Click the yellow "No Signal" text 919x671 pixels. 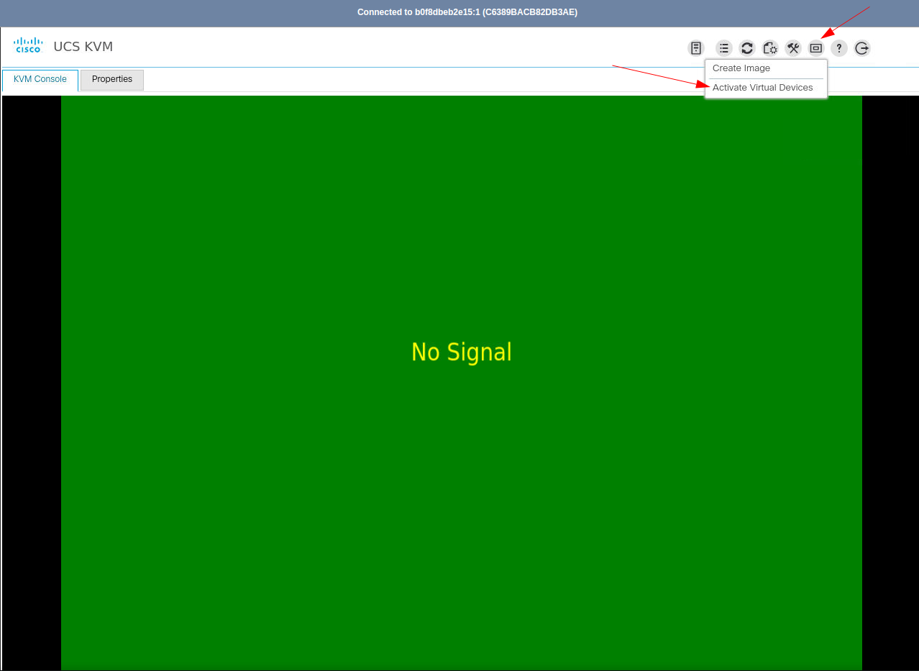(461, 352)
